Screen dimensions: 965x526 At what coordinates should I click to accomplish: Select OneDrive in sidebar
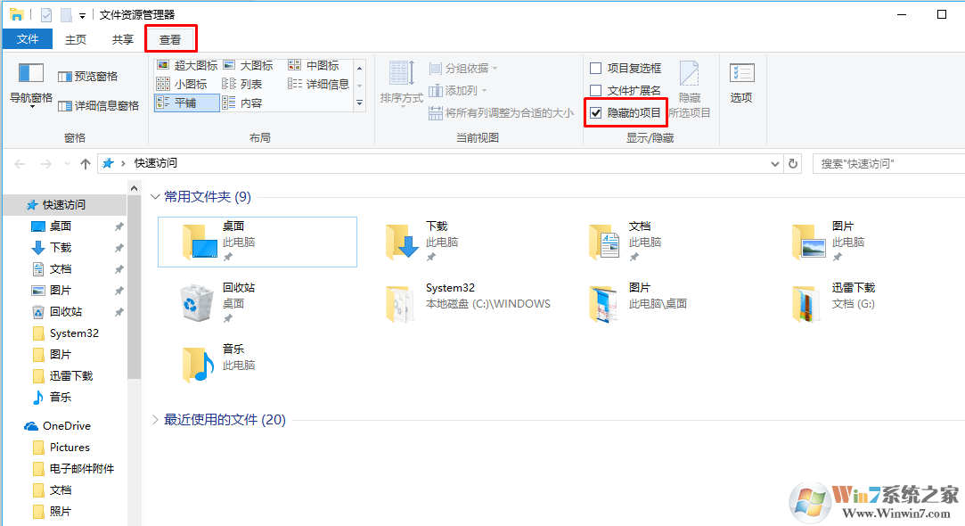67,425
